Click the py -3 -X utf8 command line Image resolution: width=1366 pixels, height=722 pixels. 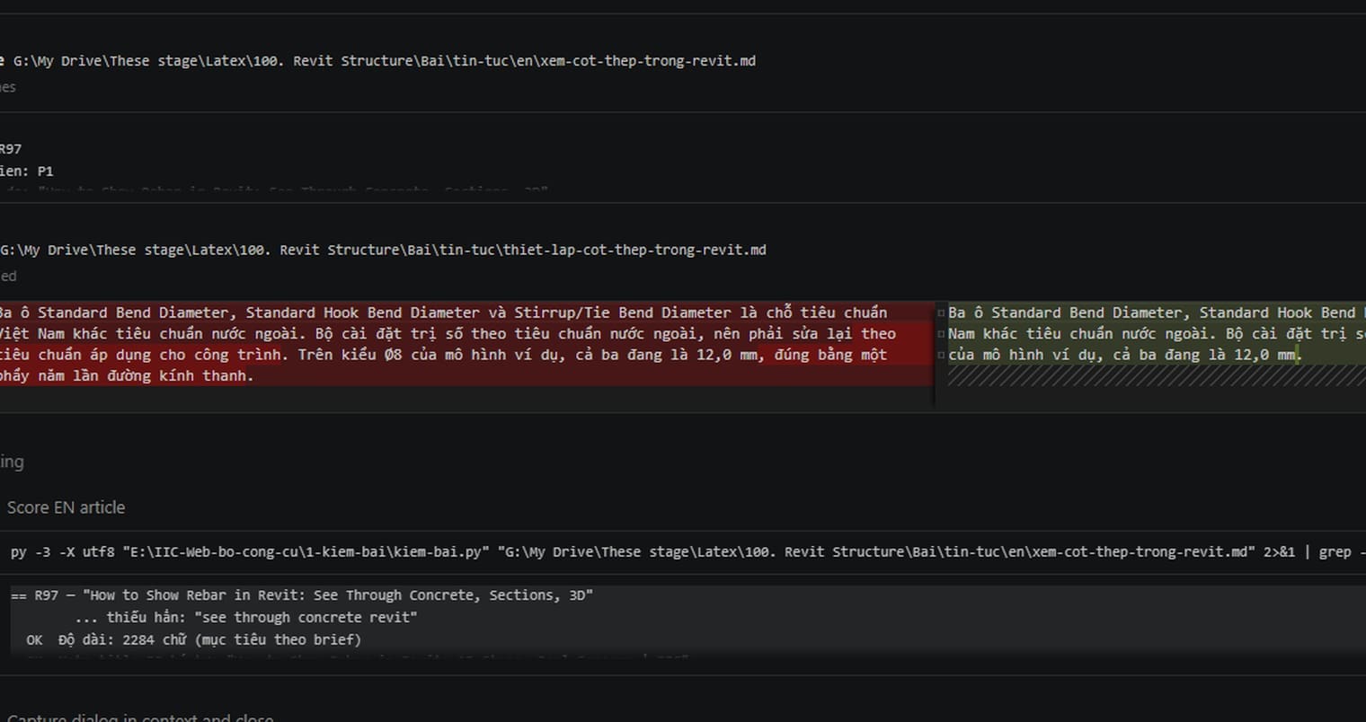(x=688, y=551)
